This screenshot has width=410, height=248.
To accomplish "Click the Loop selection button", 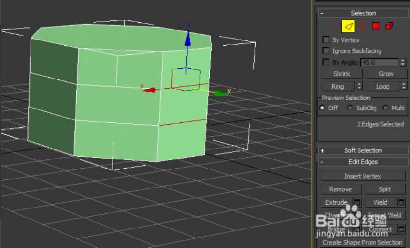I will click(383, 87).
